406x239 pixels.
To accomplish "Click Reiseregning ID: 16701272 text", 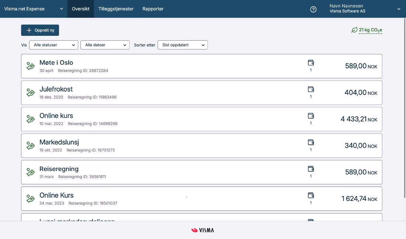I will (x=91, y=150).
